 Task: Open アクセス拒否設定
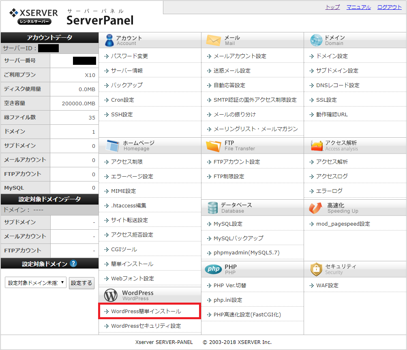(132, 235)
